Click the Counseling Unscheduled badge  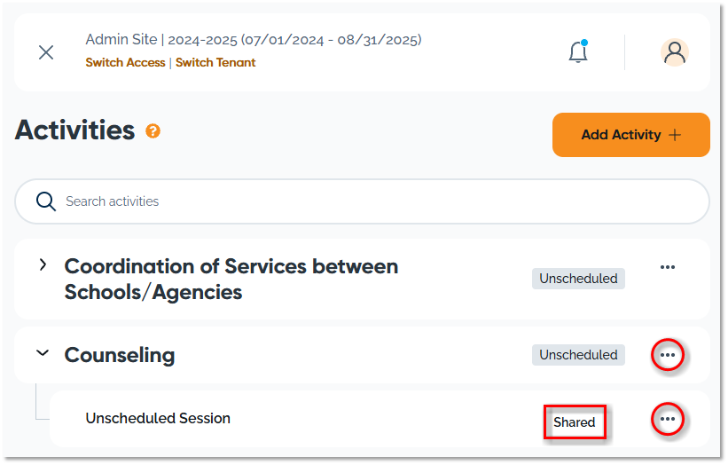pos(578,355)
